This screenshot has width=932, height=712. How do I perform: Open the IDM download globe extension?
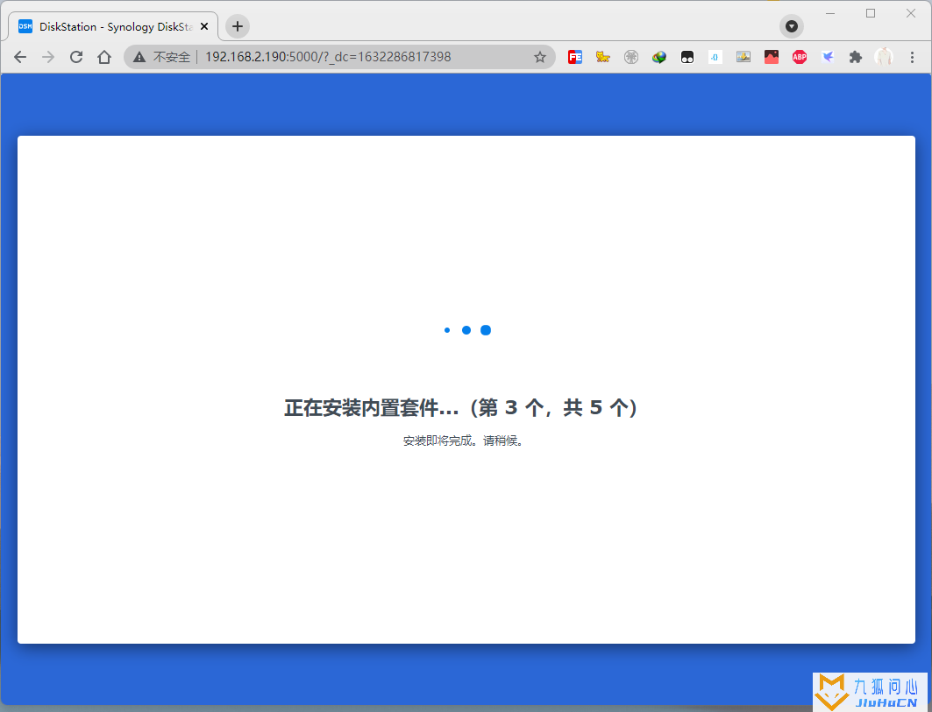click(x=659, y=57)
